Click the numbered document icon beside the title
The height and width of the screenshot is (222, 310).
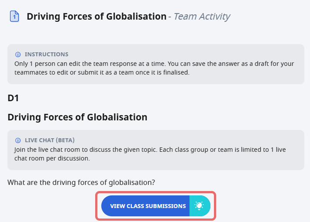(14, 16)
